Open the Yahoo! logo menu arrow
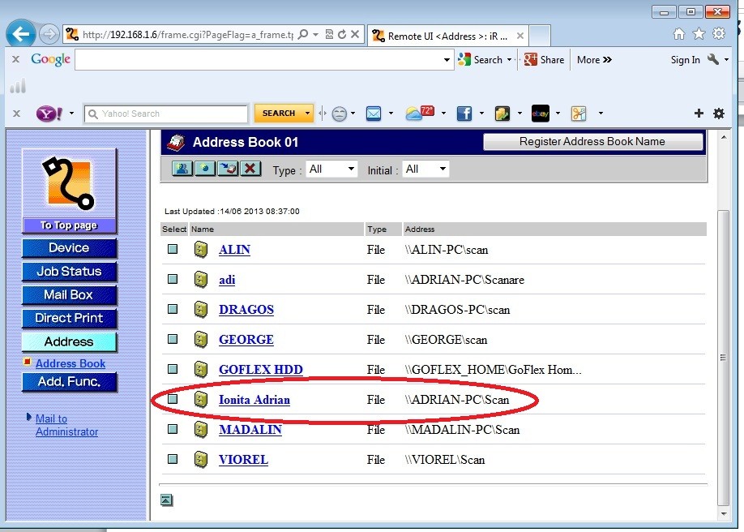Screen dimensions: 744x532 coord(71,113)
